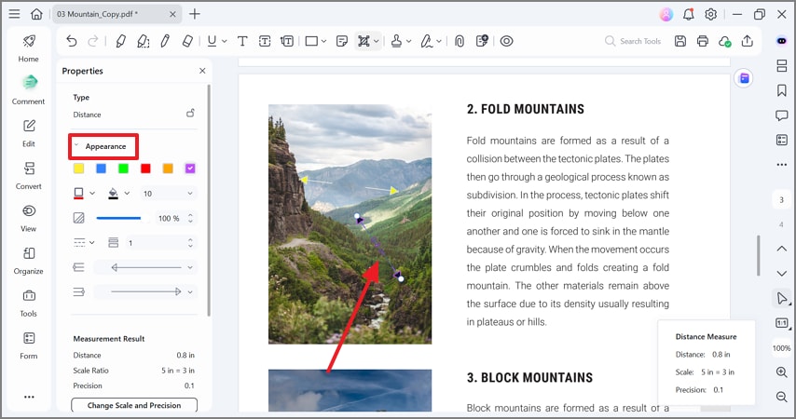Select the Measure tool
The image size is (796, 419).
(x=364, y=41)
